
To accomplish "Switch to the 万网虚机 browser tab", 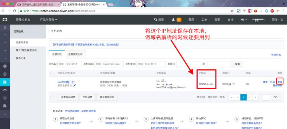I will [x=39, y=4].
